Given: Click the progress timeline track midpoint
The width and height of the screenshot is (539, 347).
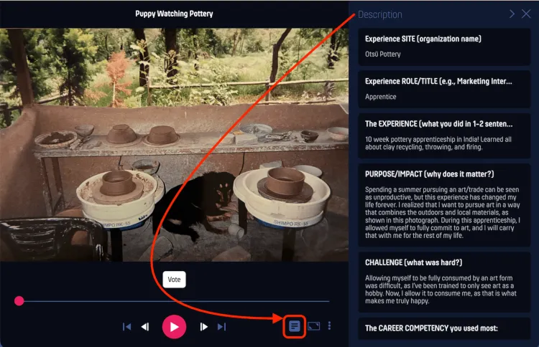Looking at the screenshot, I should pos(175,301).
